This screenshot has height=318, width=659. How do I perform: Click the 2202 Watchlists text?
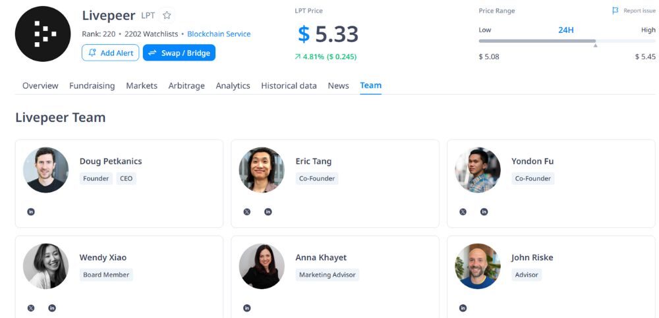click(152, 34)
